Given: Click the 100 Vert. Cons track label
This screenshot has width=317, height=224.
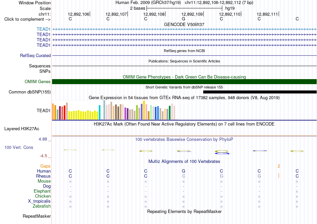Looking at the screenshot, I should [19, 147].
